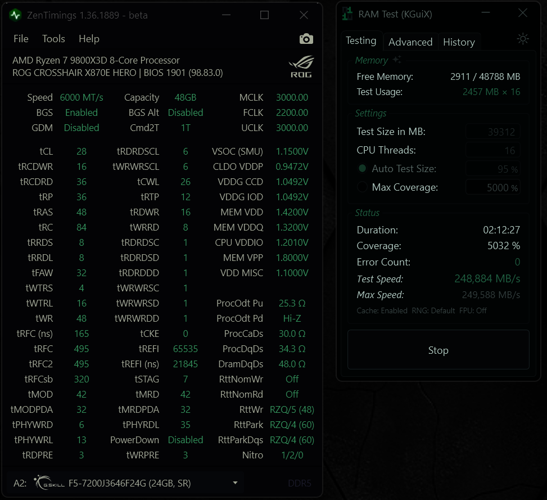547x500 pixels.
Task: Click the Cache: Enabled status text
Action: click(x=382, y=310)
